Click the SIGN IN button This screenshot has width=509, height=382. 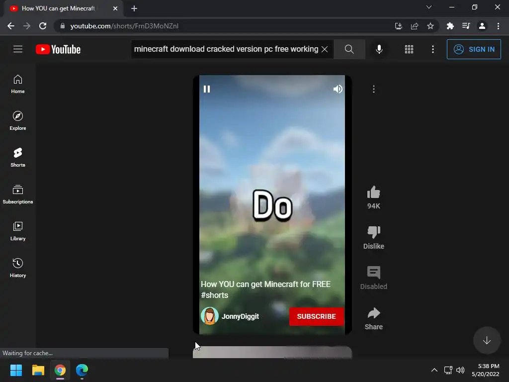474,49
